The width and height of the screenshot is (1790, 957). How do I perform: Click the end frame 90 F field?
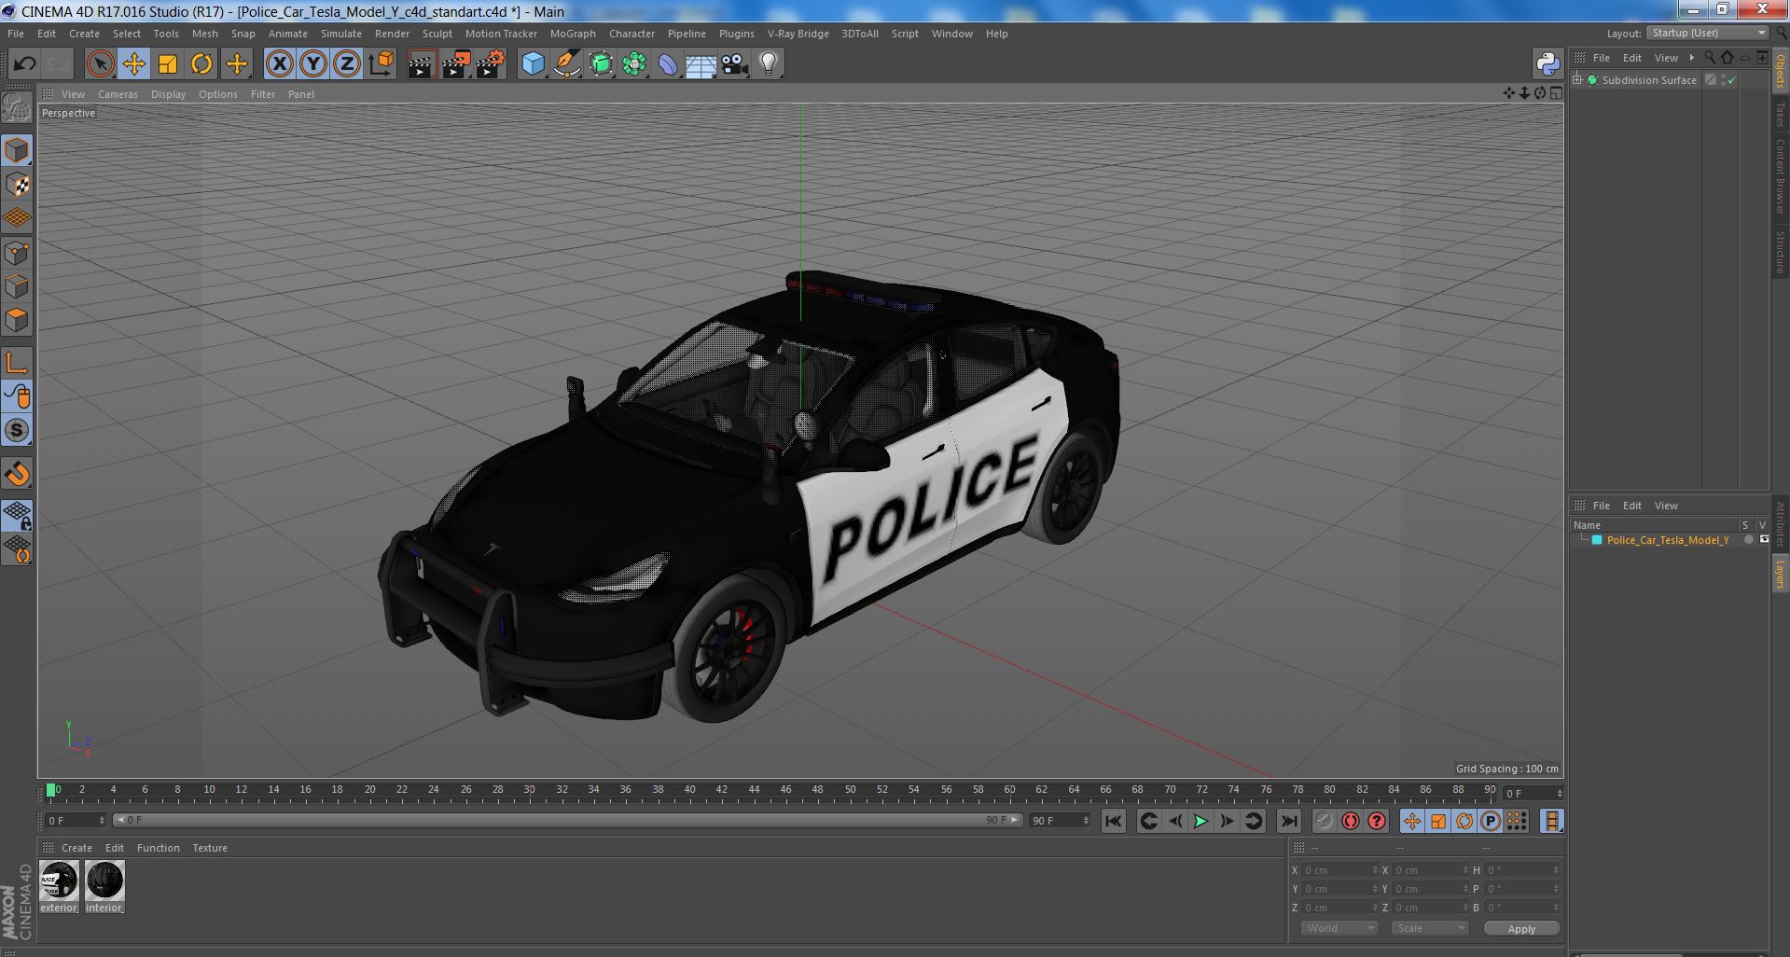[x=1059, y=821]
